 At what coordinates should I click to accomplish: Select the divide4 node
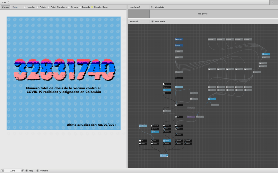coord(239,69)
